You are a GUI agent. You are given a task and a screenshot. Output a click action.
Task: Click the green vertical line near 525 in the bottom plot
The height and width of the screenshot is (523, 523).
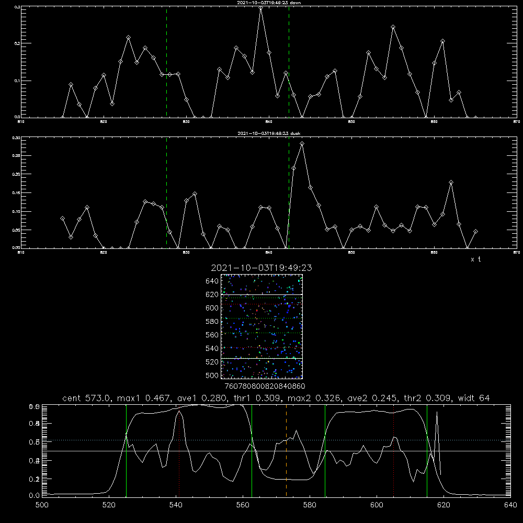126,450
